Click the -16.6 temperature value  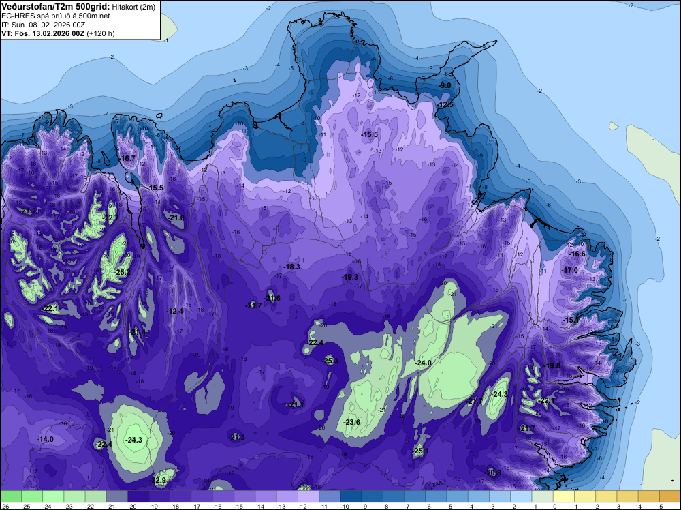[x=577, y=254]
